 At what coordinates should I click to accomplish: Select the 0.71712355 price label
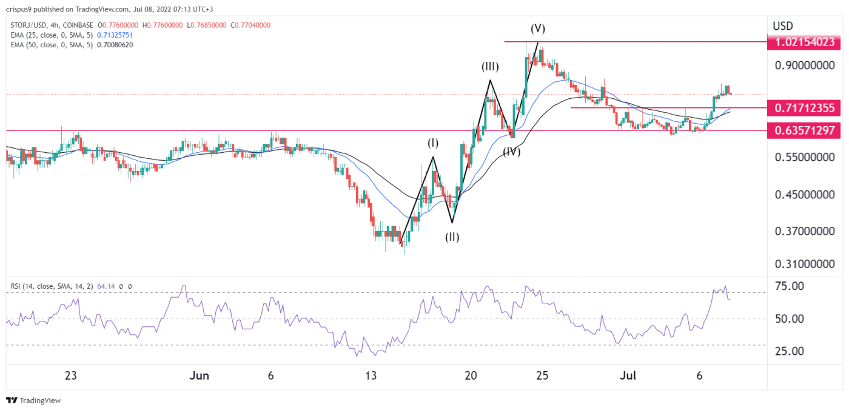[x=804, y=108]
